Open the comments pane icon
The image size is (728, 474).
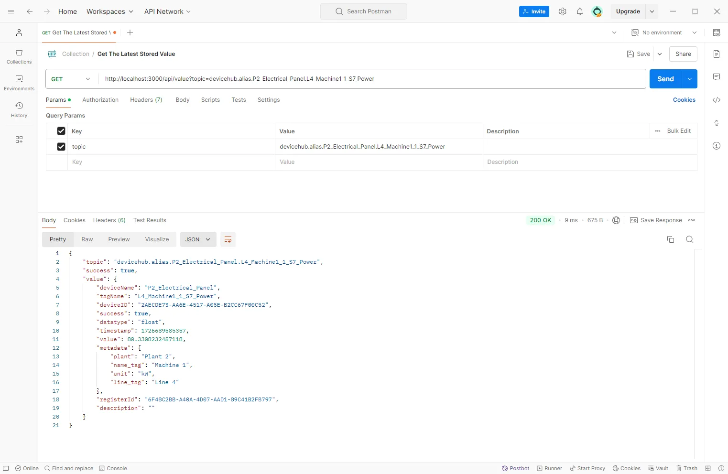(717, 77)
